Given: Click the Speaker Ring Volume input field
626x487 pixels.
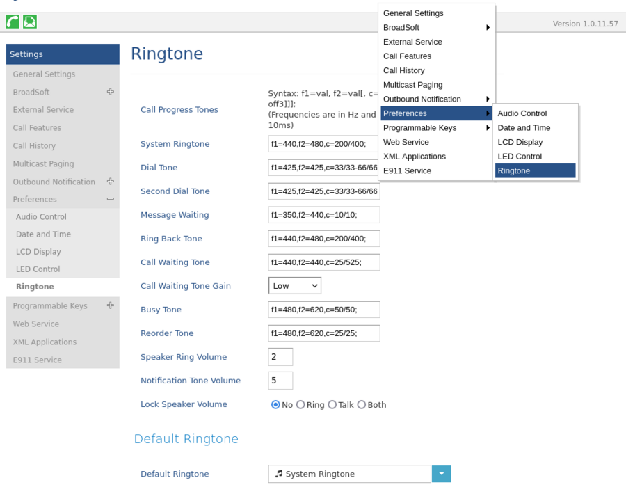Looking at the screenshot, I should [280, 357].
